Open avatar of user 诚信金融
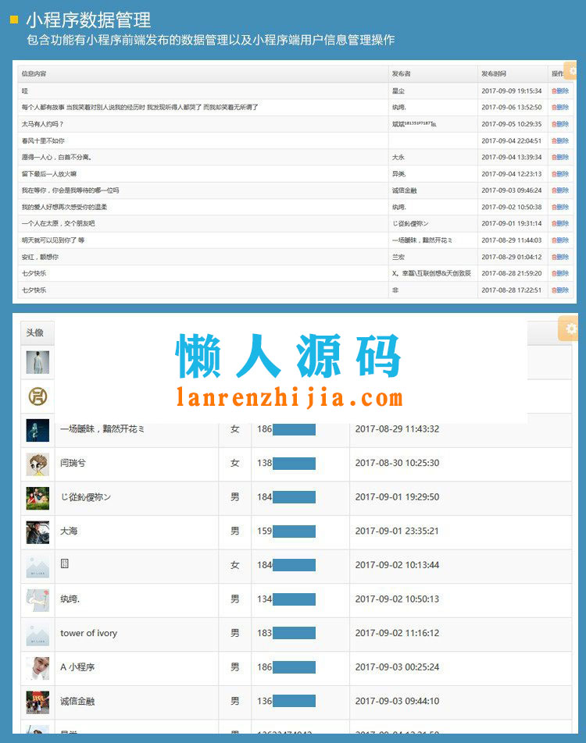586x743 pixels. pos(38,702)
